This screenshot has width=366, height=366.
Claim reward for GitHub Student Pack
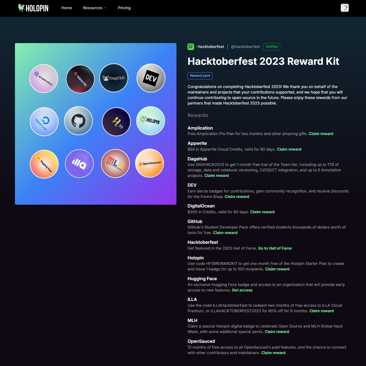[x=225, y=233]
